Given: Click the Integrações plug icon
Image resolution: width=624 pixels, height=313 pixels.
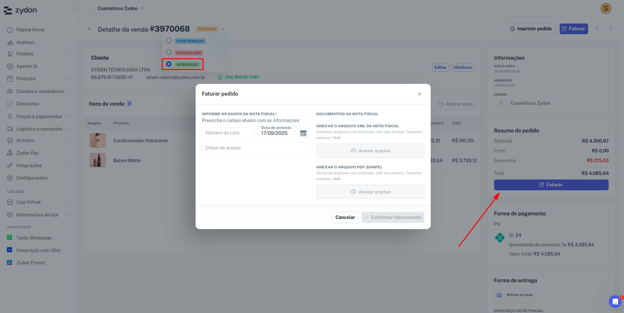Looking at the screenshot, I should [10, 165].
